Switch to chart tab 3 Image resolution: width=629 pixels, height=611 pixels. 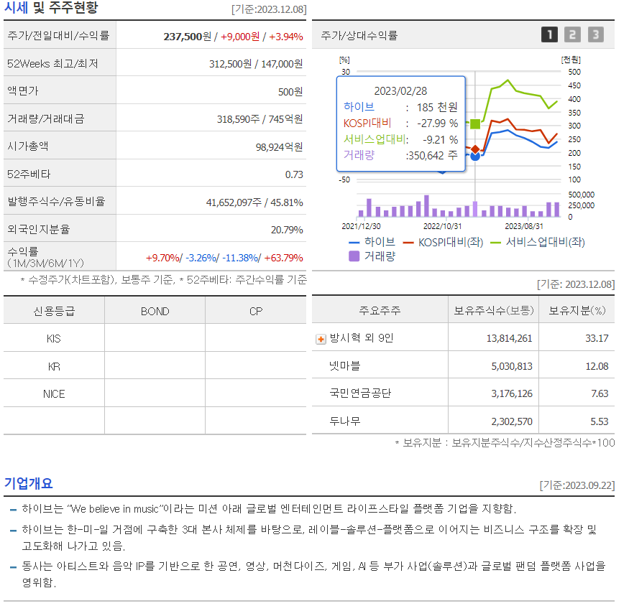[x=596, y=34]
